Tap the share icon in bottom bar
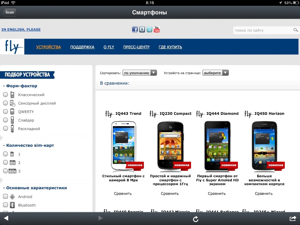This screenshot has width=300, height=225. pos(293,218)
